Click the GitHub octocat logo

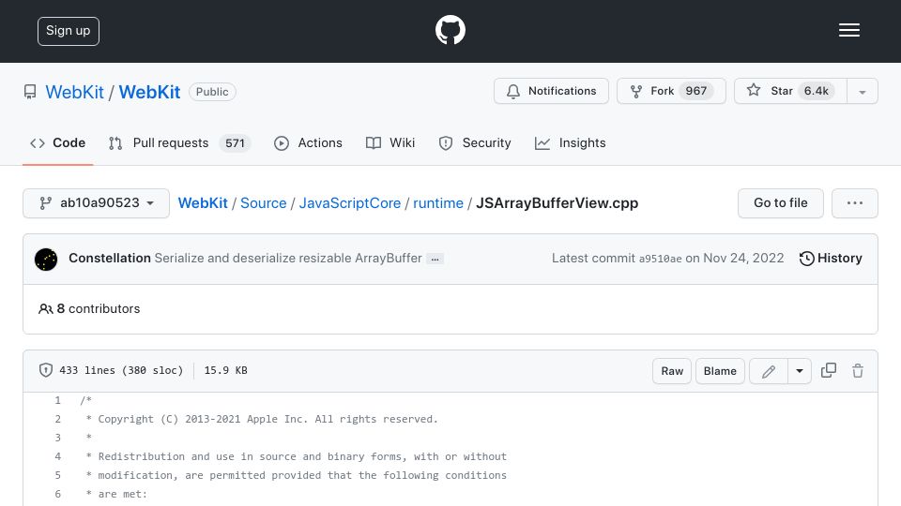[x=450, y=30]
